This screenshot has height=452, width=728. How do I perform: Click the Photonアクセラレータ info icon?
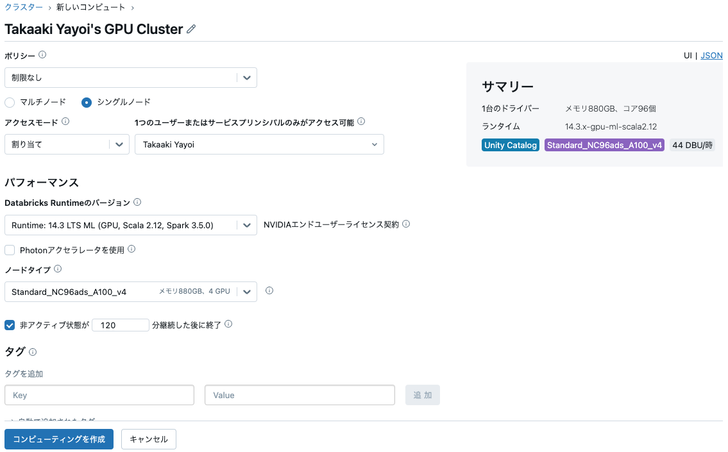coord(131,249)
